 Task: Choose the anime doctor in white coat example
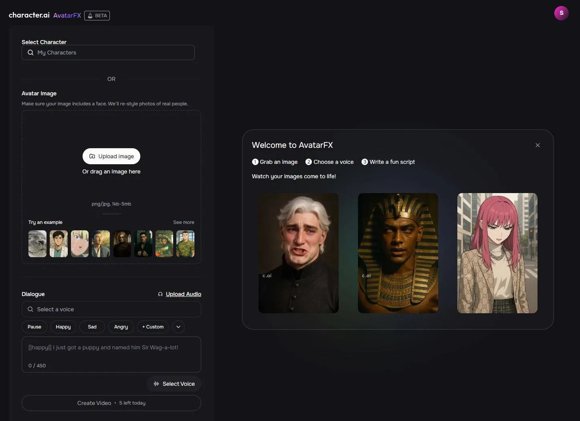[x=59, y=244]
